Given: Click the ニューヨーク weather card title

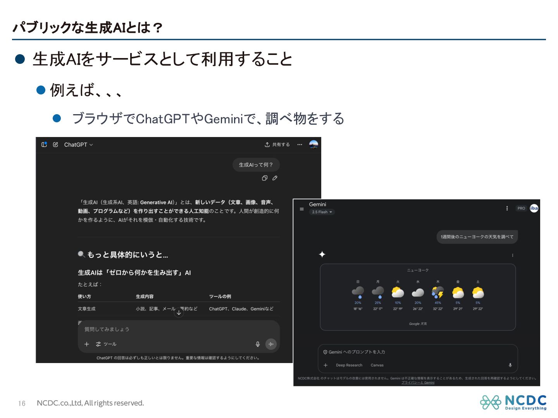Looking at the screenshot, I should pos(418,270).
